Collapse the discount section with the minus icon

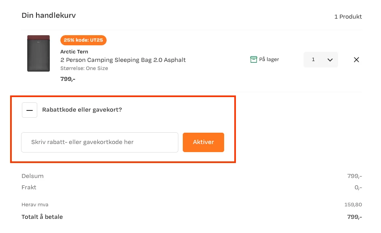[x=30, y=110]
